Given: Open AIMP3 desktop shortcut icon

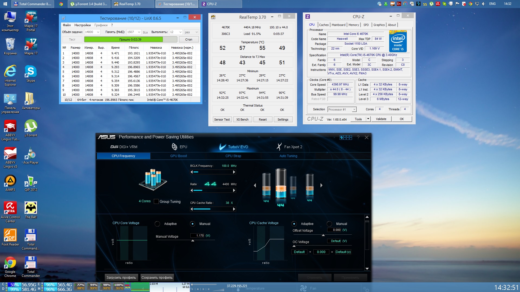Looking at the screenshot, I should click(10, 181).
